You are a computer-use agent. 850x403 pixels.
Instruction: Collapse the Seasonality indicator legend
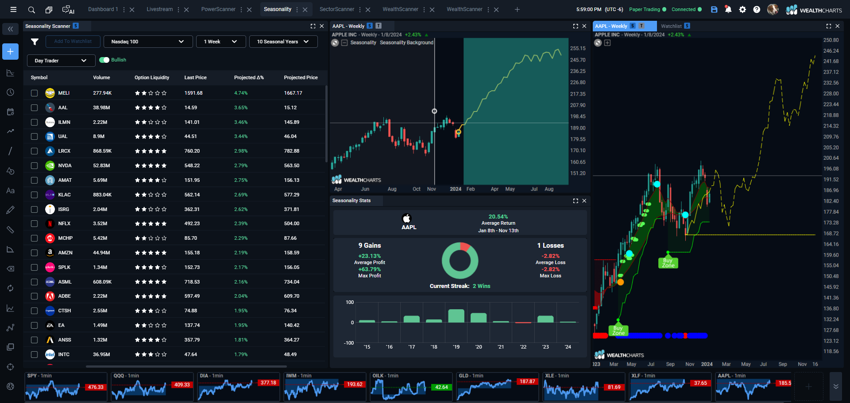344,42
